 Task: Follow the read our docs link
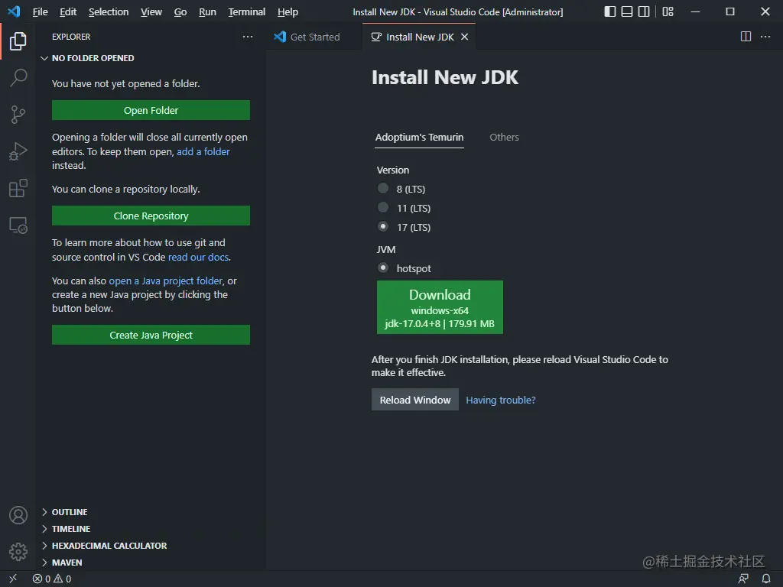(x=198, y=257)
